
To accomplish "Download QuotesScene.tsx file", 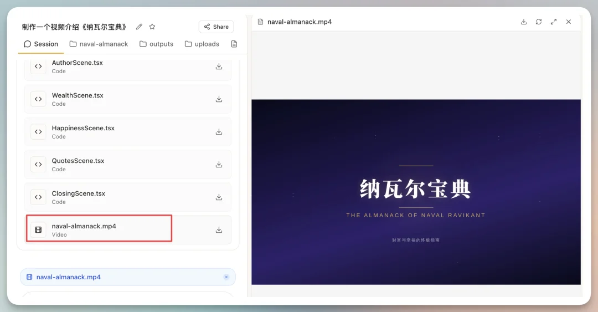I will click(x=219, y=165).
